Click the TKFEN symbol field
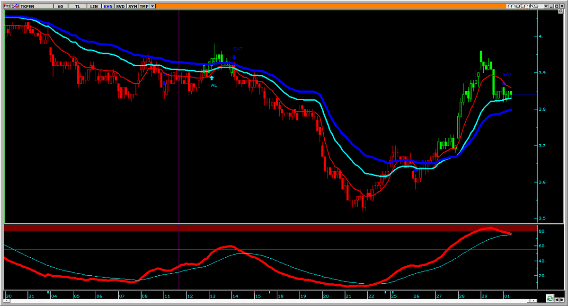The image size is (568, 306). 36,6
